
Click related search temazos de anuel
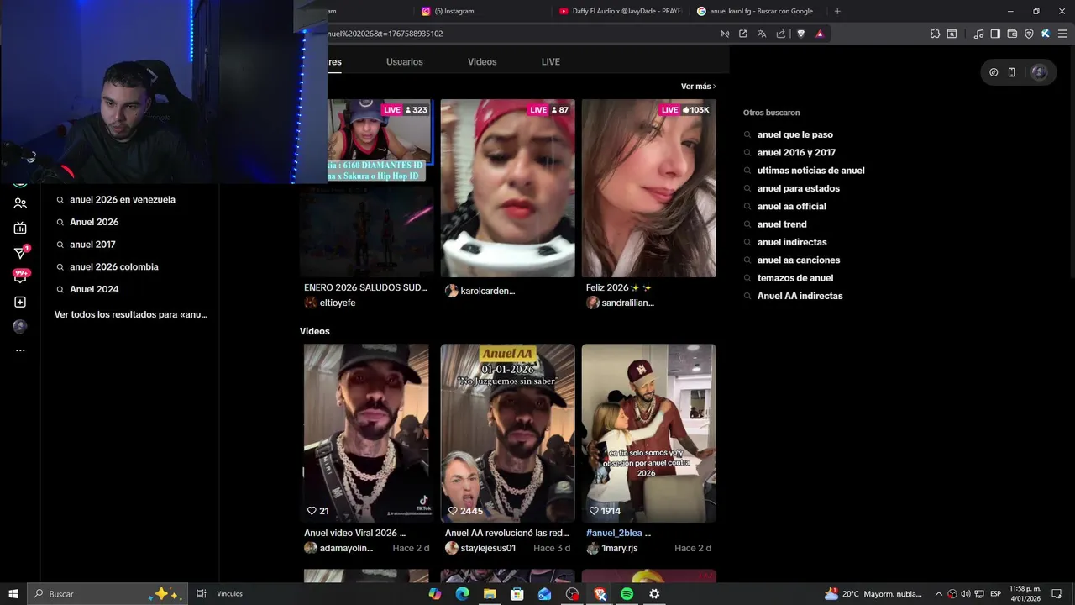coord(794,278)
